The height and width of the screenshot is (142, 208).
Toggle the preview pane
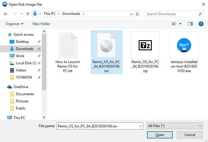tap(190, 24)
